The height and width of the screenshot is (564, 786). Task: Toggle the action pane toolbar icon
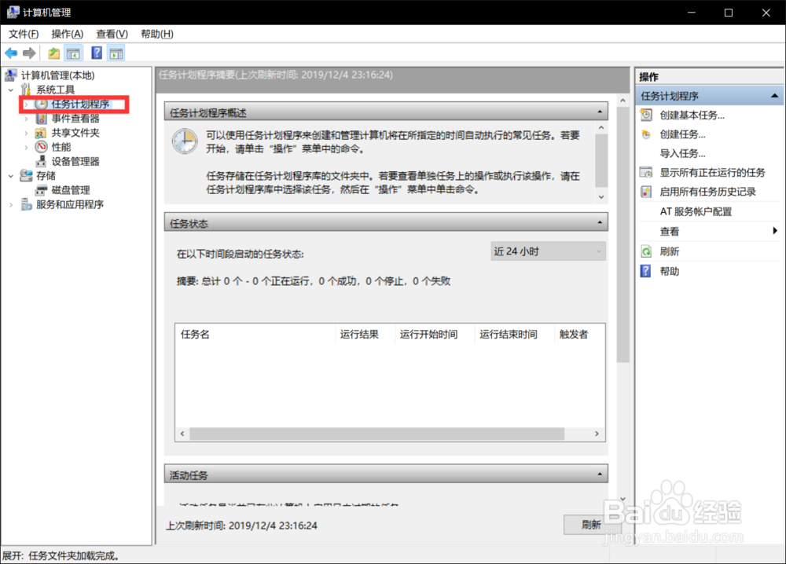(x=116, y=53)
